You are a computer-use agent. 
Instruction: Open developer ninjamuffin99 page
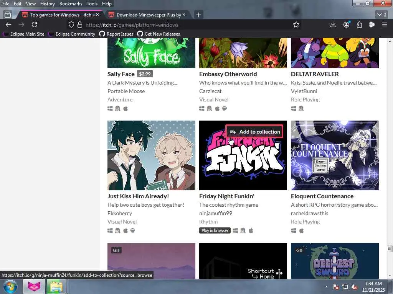click(216, 213)
